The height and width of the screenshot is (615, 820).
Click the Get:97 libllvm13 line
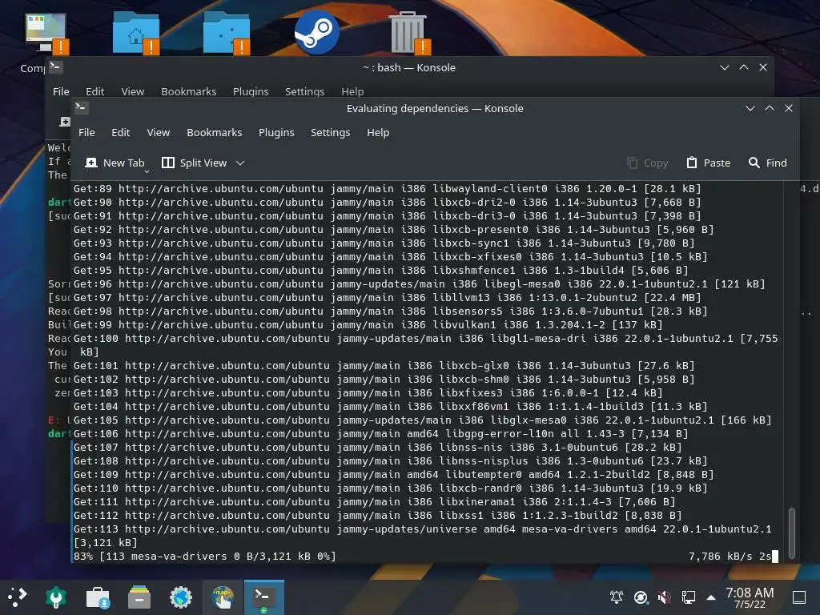(387, 298)
